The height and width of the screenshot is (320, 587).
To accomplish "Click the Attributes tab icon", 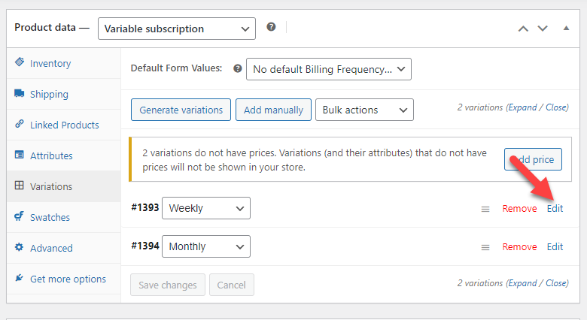I will (x=19, y=155).
